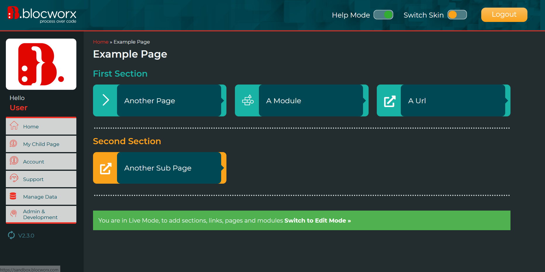This screenshot has width=545, height=272.
Task: Log out using the Logout button
Action: 504,15
